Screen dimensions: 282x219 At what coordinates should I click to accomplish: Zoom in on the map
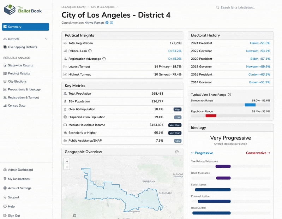(67, 161)
